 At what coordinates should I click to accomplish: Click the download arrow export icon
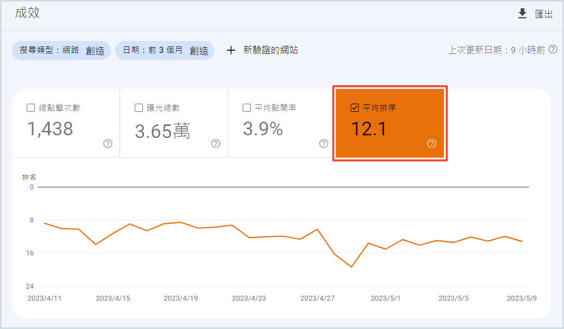[523, 14]
